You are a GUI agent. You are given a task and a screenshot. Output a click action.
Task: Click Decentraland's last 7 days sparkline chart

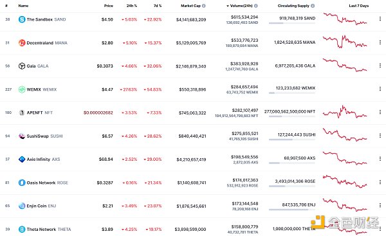coord(345,42)
